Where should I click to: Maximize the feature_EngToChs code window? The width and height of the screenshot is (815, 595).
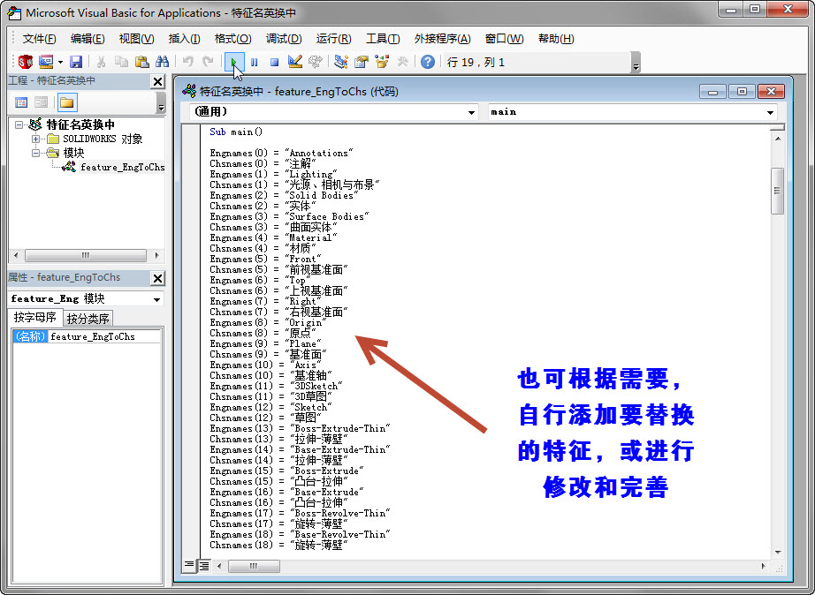742,92
